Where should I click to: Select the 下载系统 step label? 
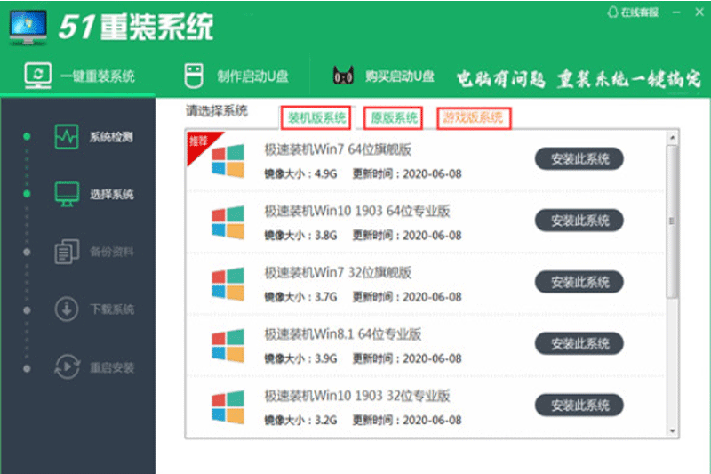click(112, 309)
